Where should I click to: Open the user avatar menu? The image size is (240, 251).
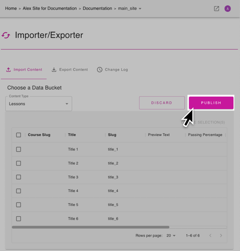pyautogui.click(x=228, y=8)
